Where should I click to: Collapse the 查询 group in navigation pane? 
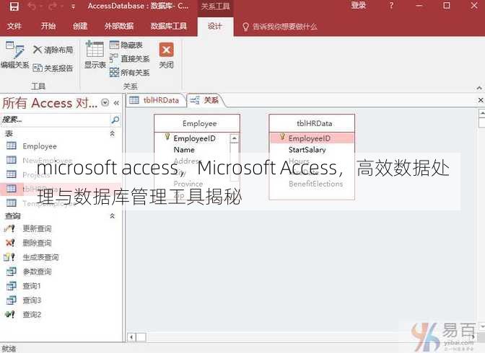(x=113, y=216)
